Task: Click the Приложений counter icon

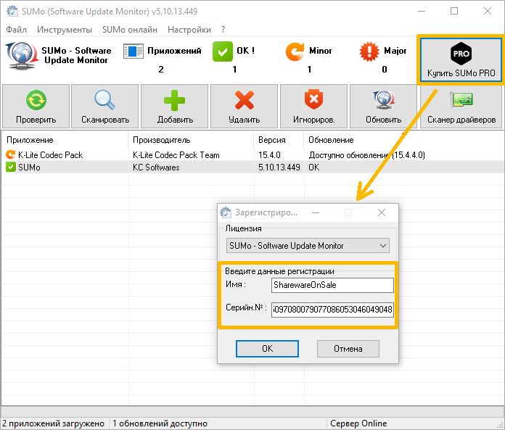Action: pyautogui.click(x=134, y=51)
